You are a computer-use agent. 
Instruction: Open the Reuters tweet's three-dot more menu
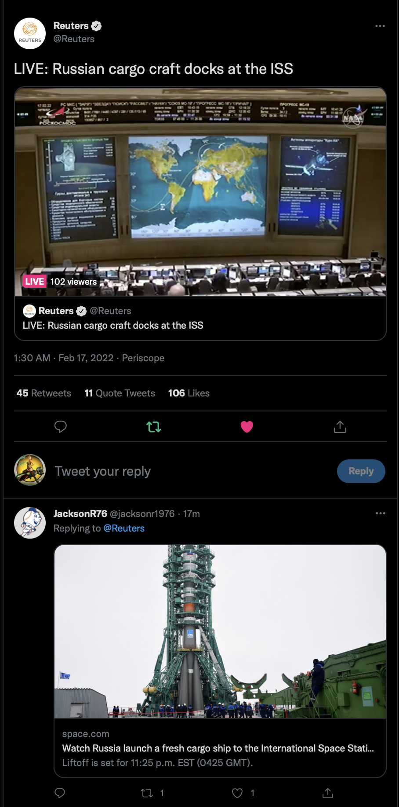pyautogui.click(x=380, y=26)
